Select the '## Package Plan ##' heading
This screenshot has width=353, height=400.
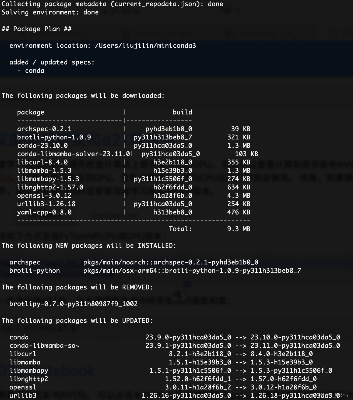coord(36,29)
